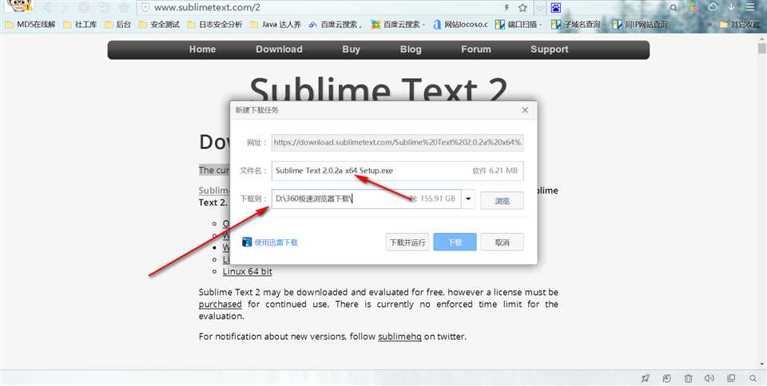
Task: Expand the download path dropdown arrow
Action: point(468,199)
